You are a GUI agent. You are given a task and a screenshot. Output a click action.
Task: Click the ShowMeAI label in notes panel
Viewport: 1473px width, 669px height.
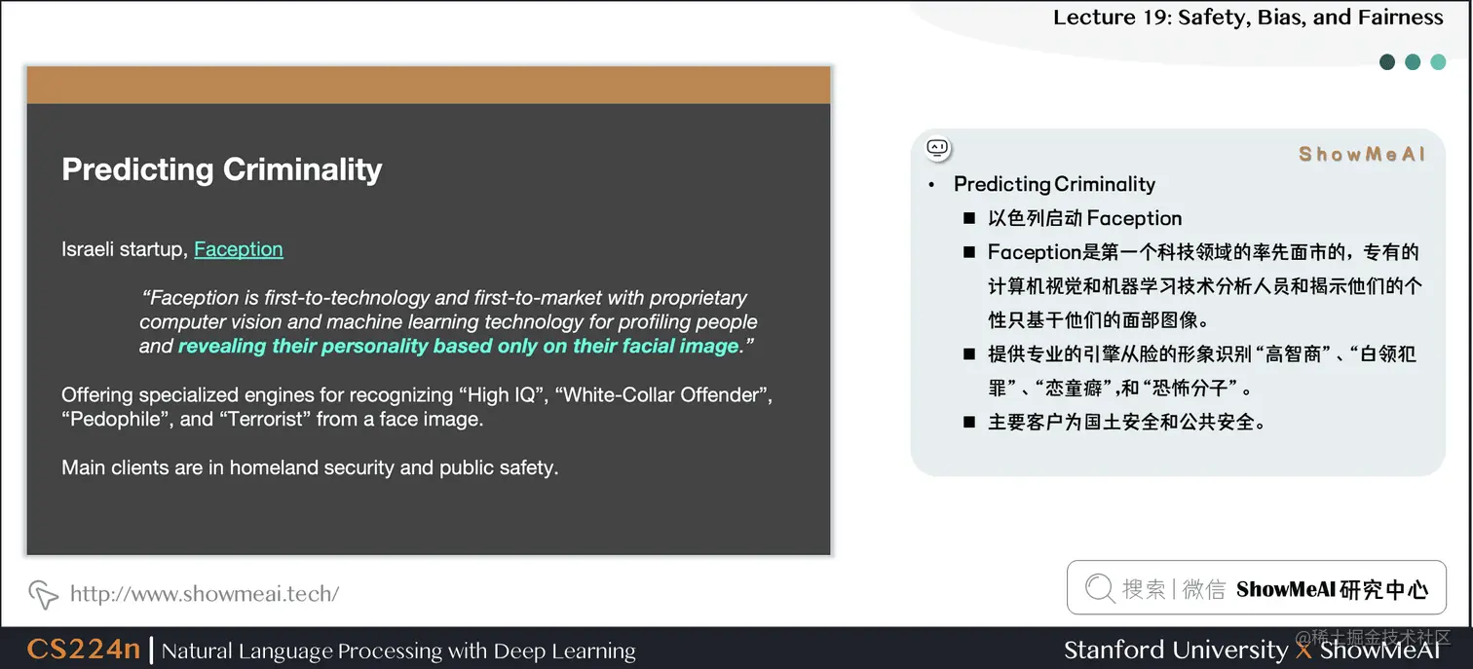click(1362, 154)
